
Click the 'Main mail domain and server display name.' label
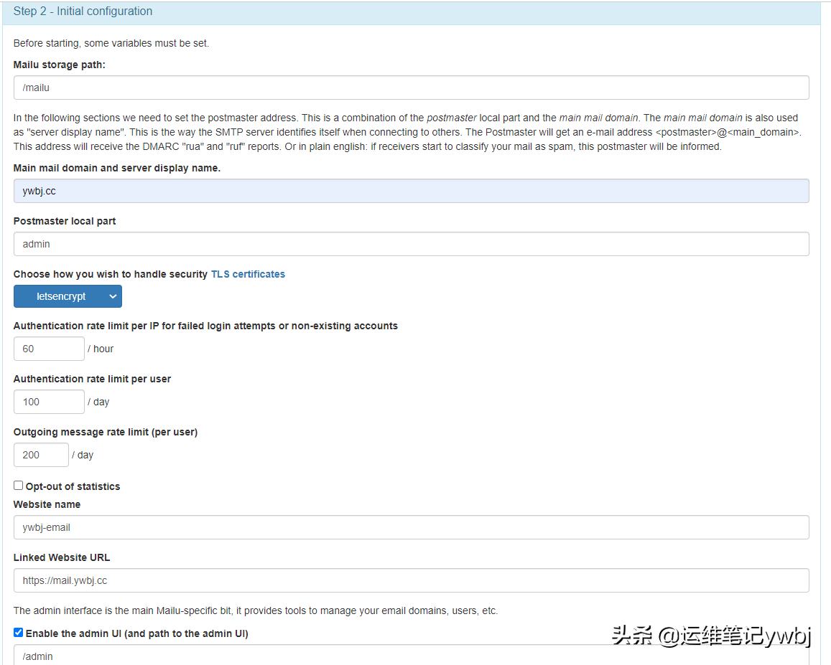[x=116, y=168]
